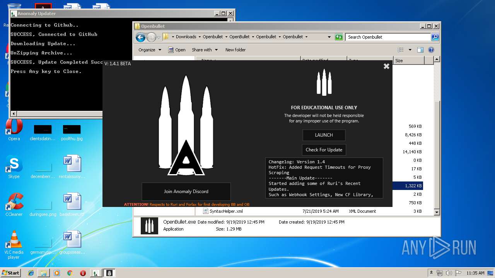Click Join Anomaly Discord button
This screenshot has width=495, height=278.
(186, 192)
